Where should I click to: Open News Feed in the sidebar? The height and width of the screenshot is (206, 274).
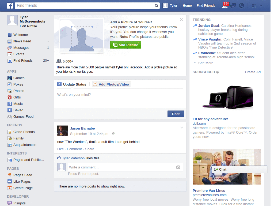(x=22, y=41)
